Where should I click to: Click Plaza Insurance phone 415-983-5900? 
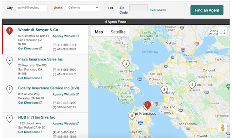[67, 70]
